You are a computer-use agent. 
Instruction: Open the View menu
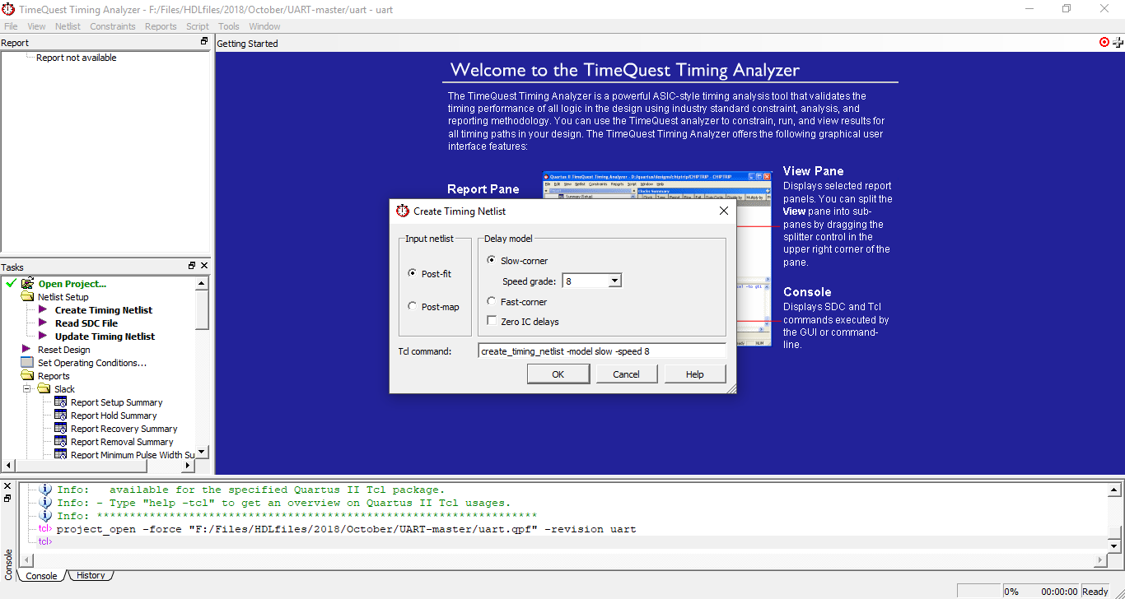coord(36,26)
